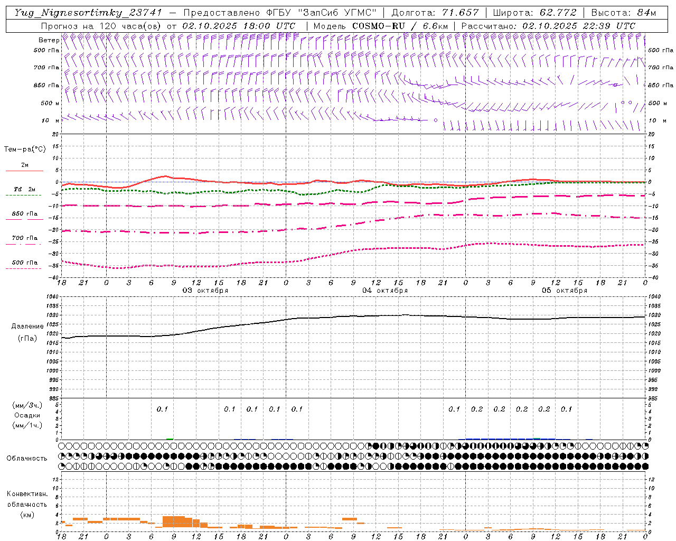
Task: Click the '03 октября' date label
Action: (x=205, y=290)
